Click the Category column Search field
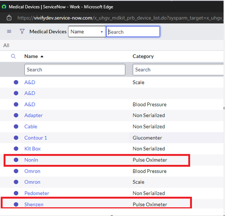225x216 pixels. pos(178,70)
